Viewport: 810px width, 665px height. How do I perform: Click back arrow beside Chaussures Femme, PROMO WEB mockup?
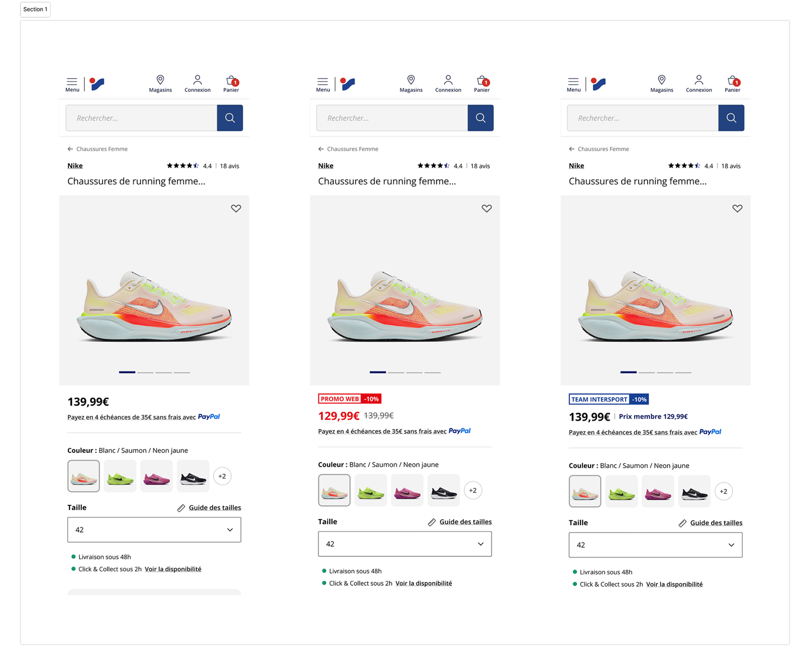(321, 149)
